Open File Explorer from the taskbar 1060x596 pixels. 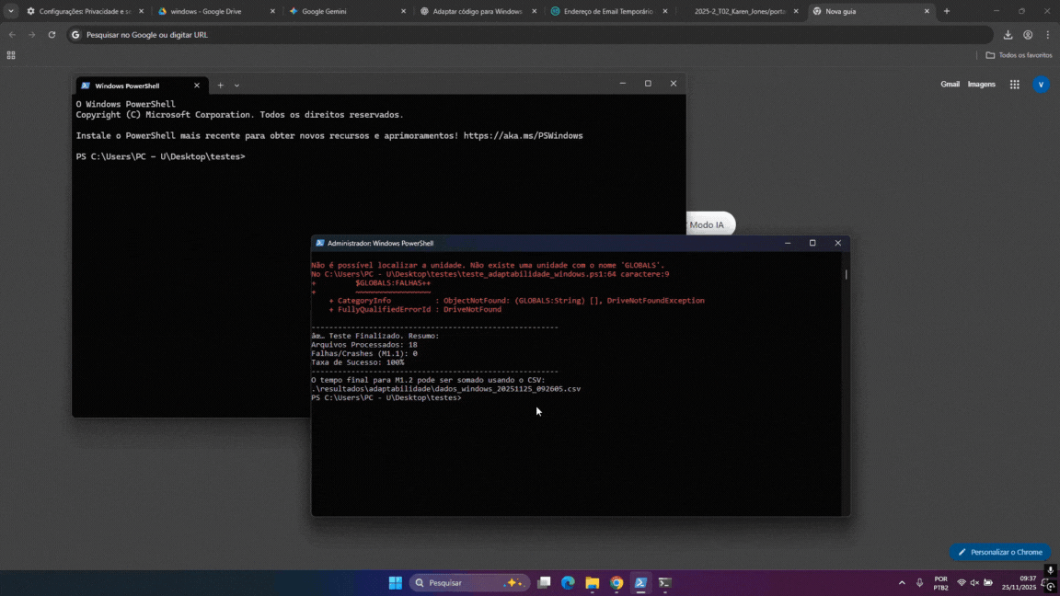pos(593,583)
